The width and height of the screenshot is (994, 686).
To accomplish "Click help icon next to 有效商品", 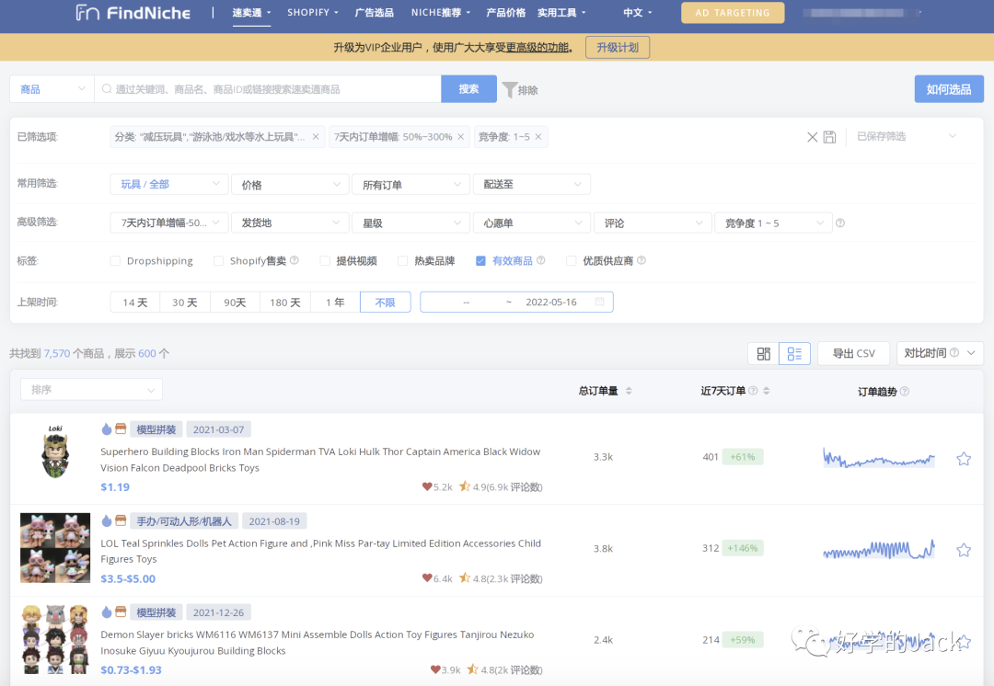I will tap(541, 260).
